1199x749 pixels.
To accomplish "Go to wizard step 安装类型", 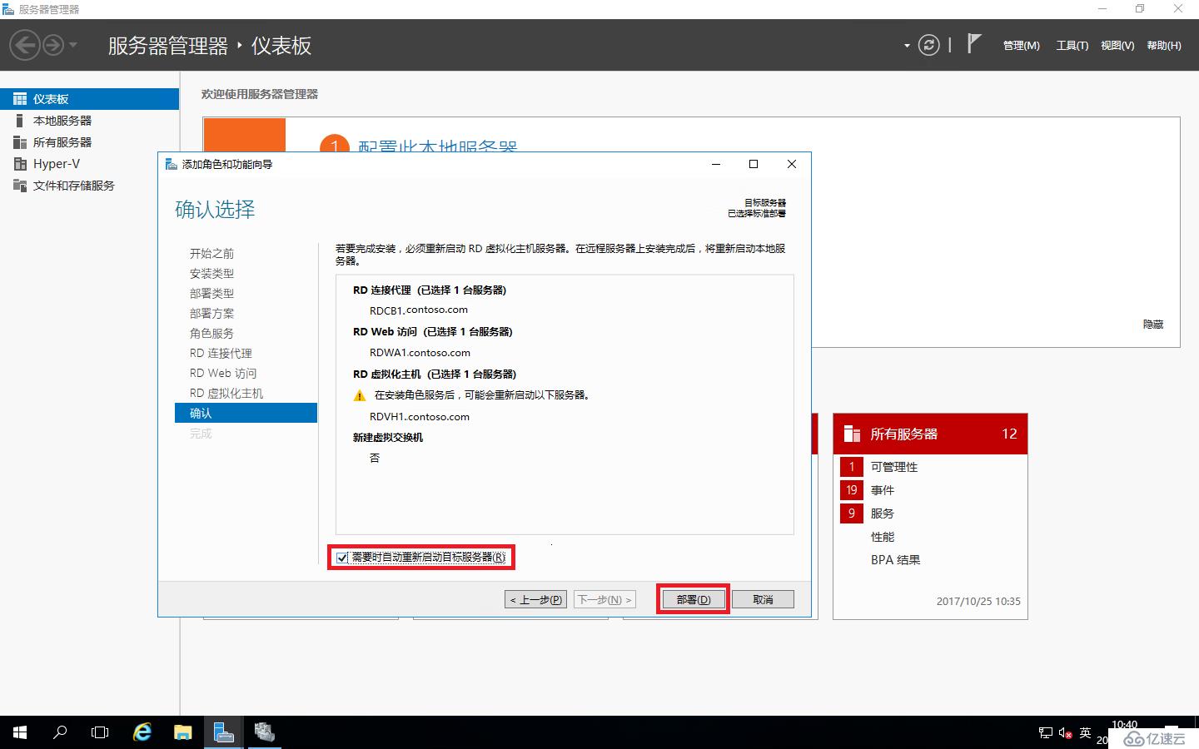I will click(211, 274).
